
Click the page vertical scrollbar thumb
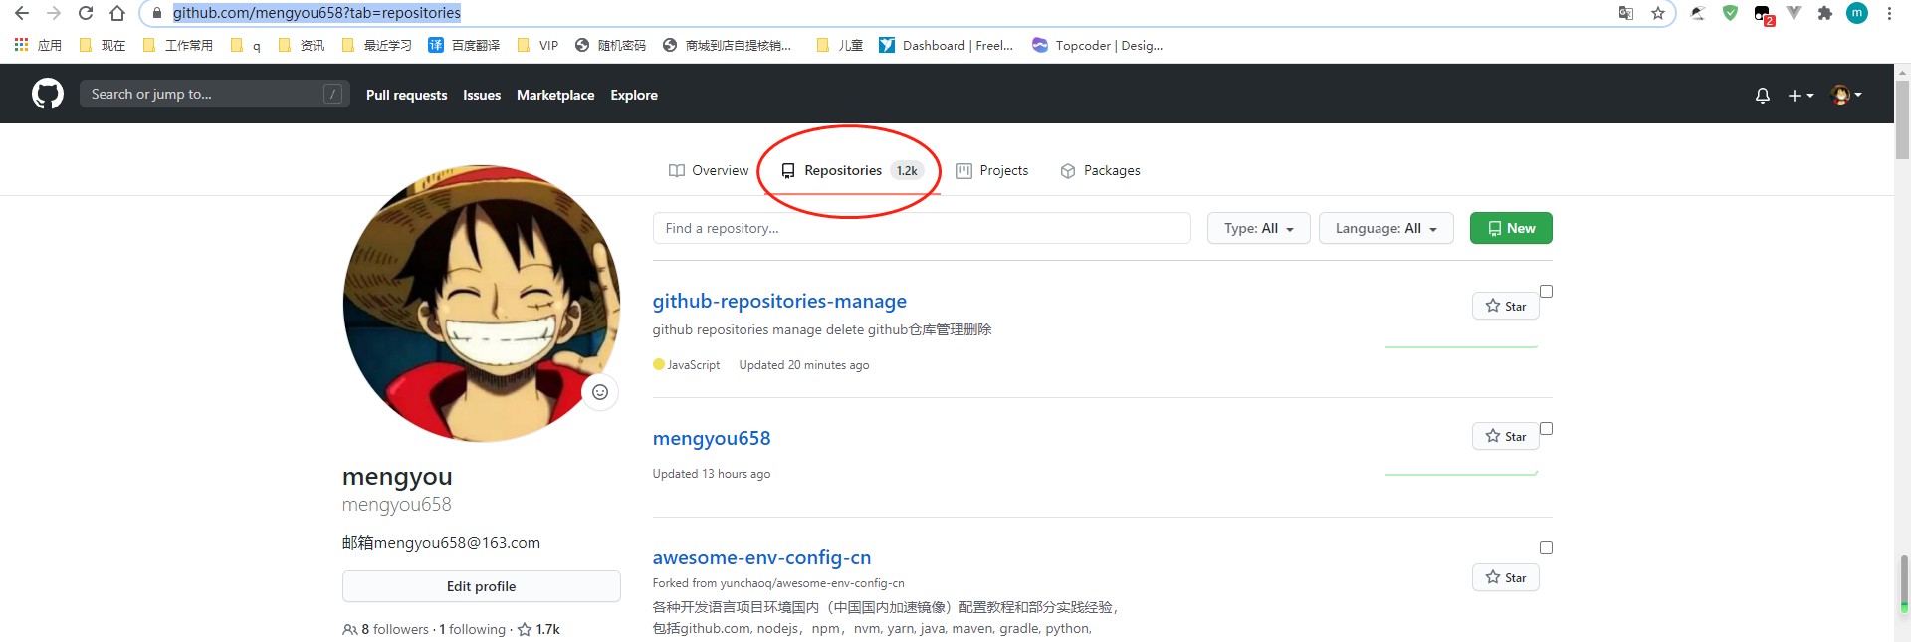pyautogui.click(x=1902, y=119)
